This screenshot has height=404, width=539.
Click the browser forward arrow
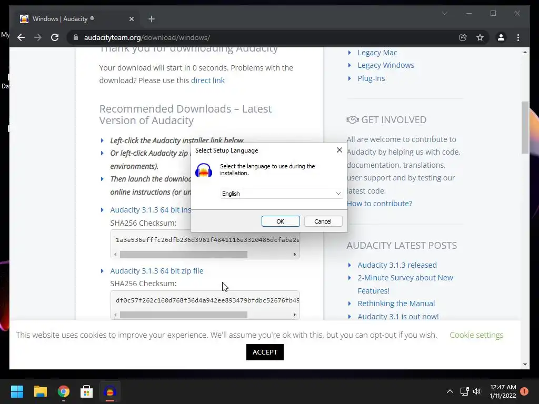click(x=38, y=37)
